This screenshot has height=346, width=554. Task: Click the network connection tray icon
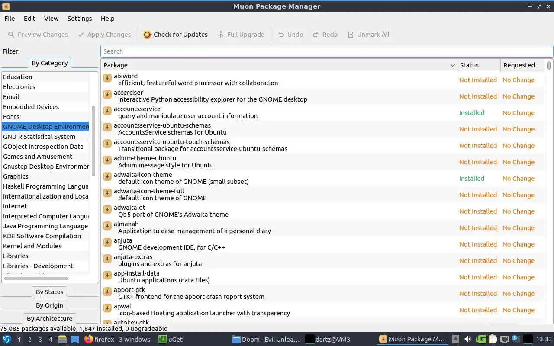pyautogui.click(x=505, y=339)
